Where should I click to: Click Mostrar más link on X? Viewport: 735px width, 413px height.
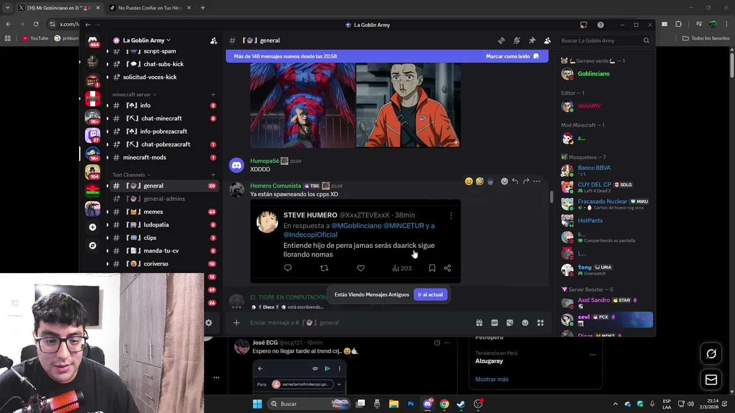point(492,379)
